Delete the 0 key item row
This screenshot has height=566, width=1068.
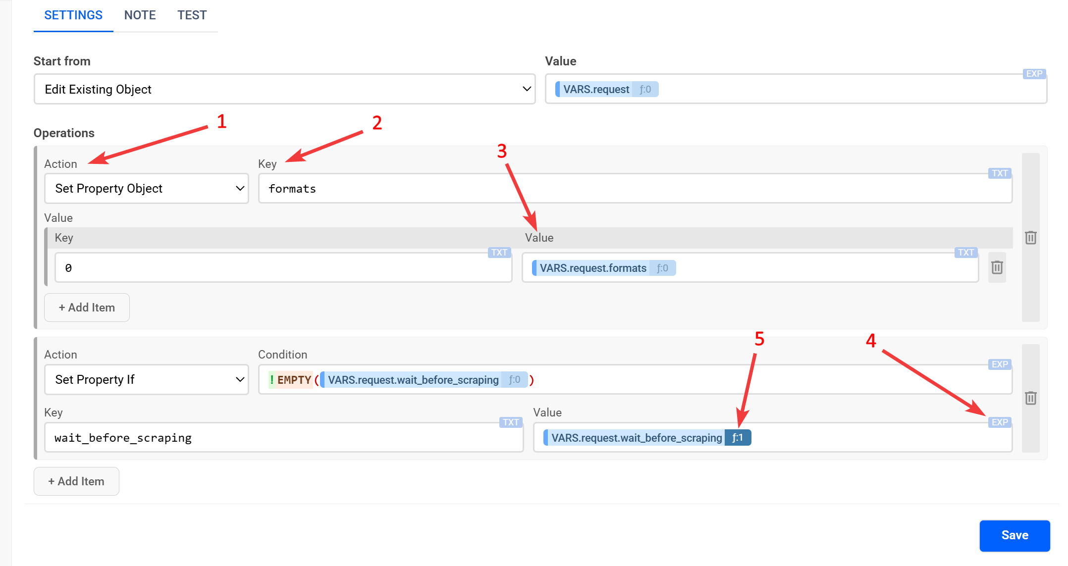(x=997, y=267)
